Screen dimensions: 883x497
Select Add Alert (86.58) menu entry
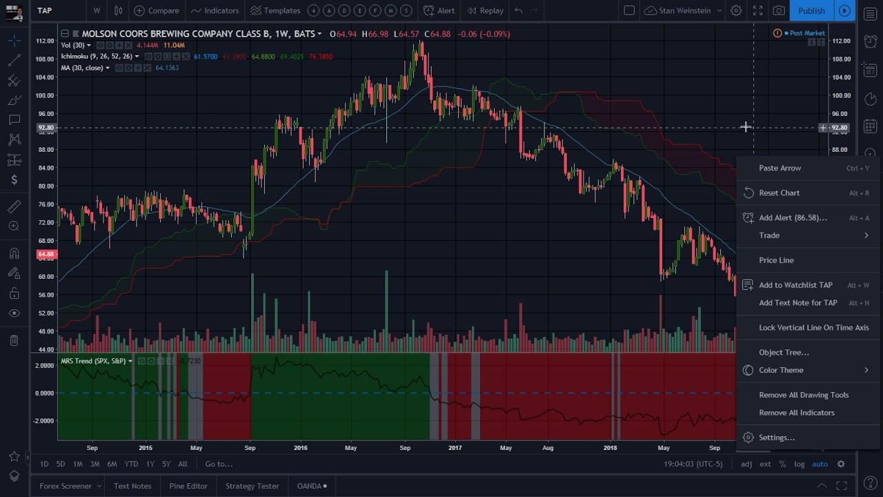(x=808, y=217)
